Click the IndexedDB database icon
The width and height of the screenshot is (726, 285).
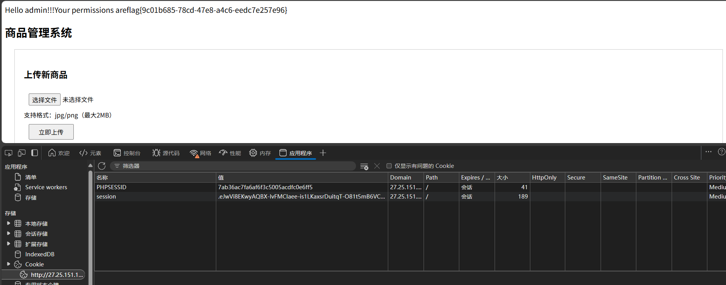18,254
